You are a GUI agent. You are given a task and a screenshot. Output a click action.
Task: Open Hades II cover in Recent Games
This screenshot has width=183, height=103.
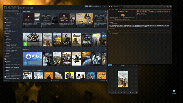coord(86,40)
